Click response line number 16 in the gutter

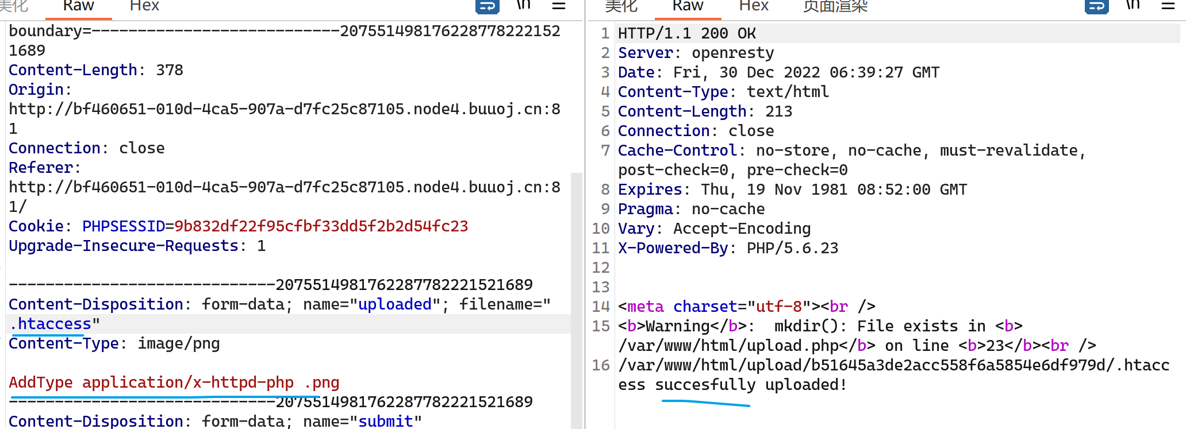tap(601, 365)
